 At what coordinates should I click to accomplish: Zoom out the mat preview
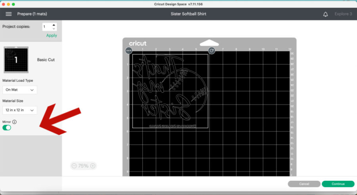[74, 166]
